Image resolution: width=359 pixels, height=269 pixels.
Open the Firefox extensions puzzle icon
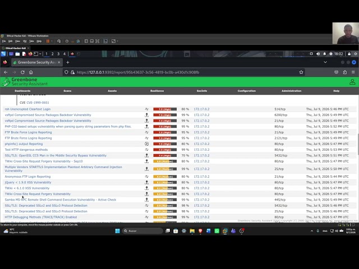tap(345, 72)
